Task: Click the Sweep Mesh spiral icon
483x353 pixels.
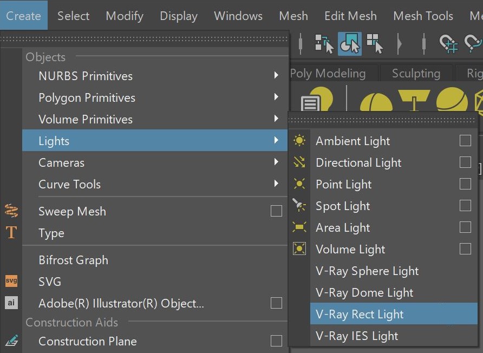Action: [11, 211]
